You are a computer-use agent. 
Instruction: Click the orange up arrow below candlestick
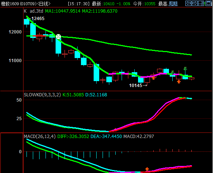coord(179,81)
